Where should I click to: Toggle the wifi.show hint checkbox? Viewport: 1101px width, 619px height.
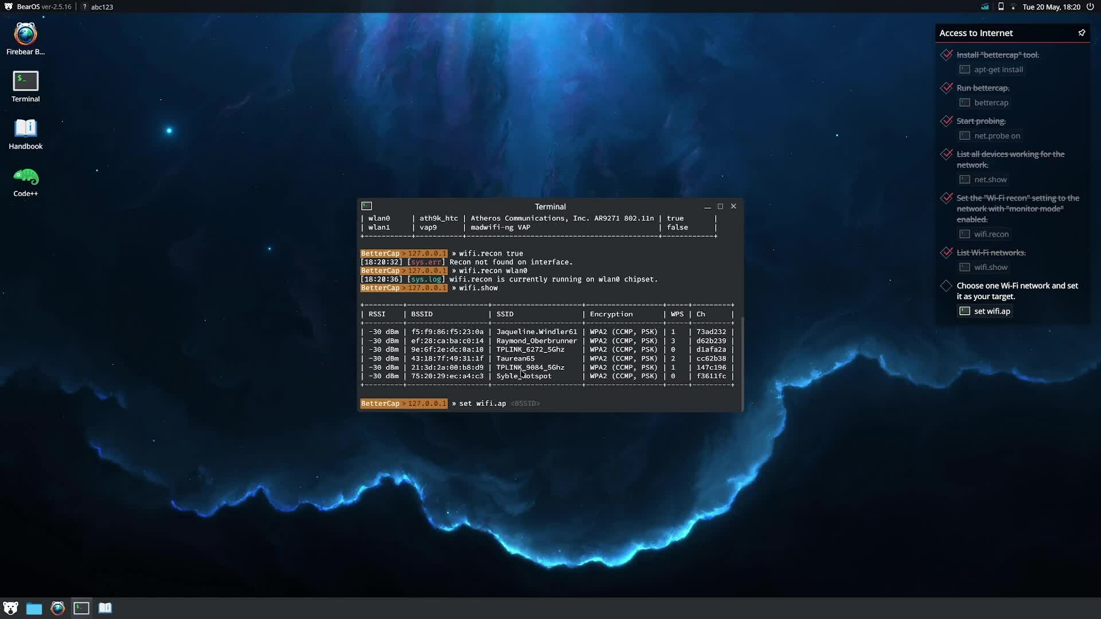[x=965, y=267]
